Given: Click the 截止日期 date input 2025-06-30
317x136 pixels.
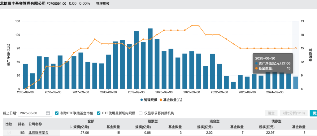Looking at the screenshot, I should coord(35,113).
